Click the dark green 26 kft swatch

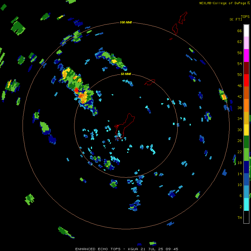tap(246, 142)
